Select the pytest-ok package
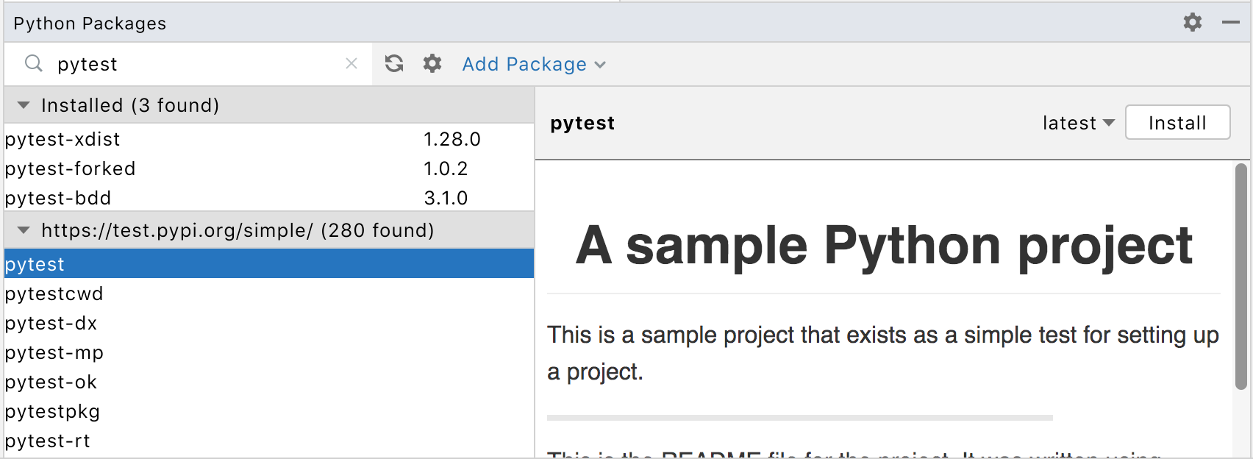 tap(269, 381)
